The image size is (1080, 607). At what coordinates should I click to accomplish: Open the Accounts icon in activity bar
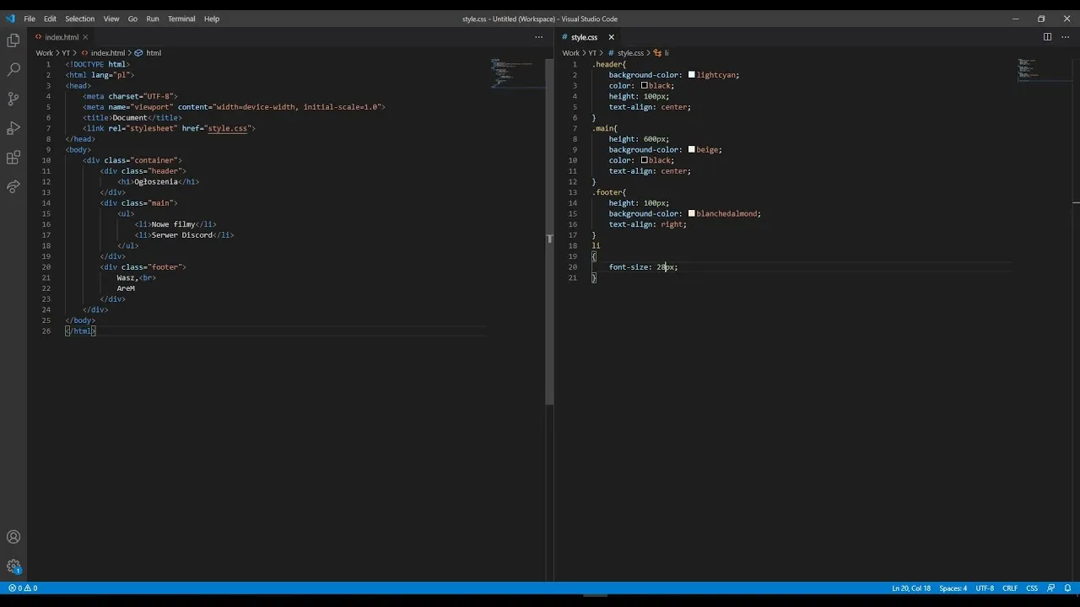click(x=13, y=537)
